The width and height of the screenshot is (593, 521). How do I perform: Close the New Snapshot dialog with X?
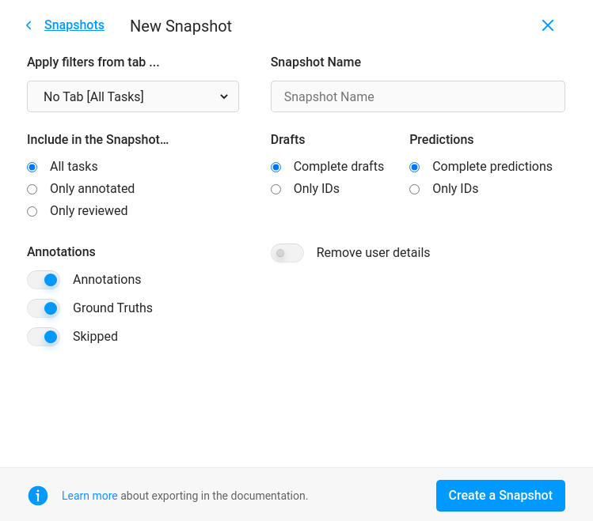click(x=547, y=25)
